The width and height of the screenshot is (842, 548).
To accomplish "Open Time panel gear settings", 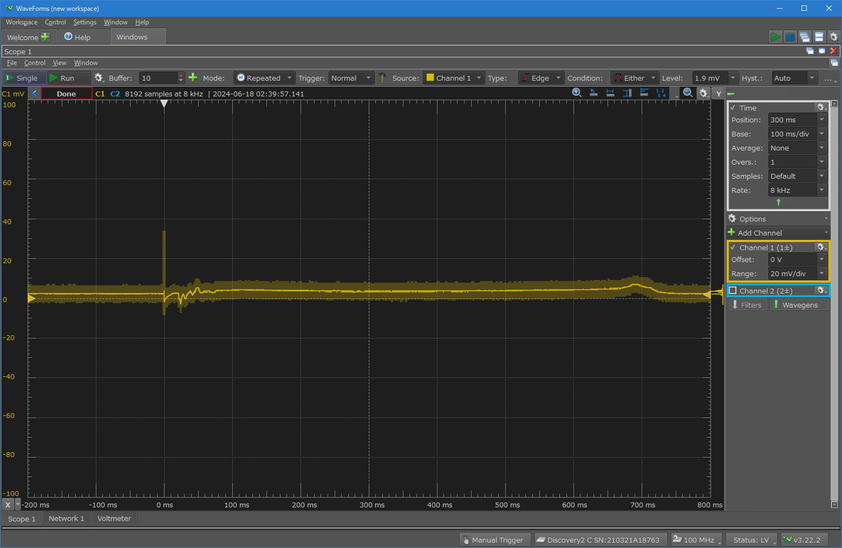I will point(821,107).
